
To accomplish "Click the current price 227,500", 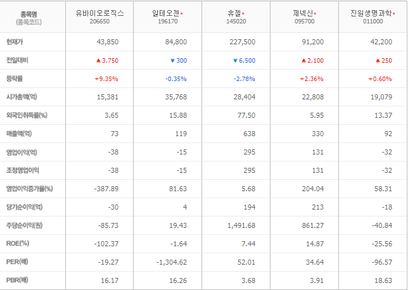I will tap(242, 42).
